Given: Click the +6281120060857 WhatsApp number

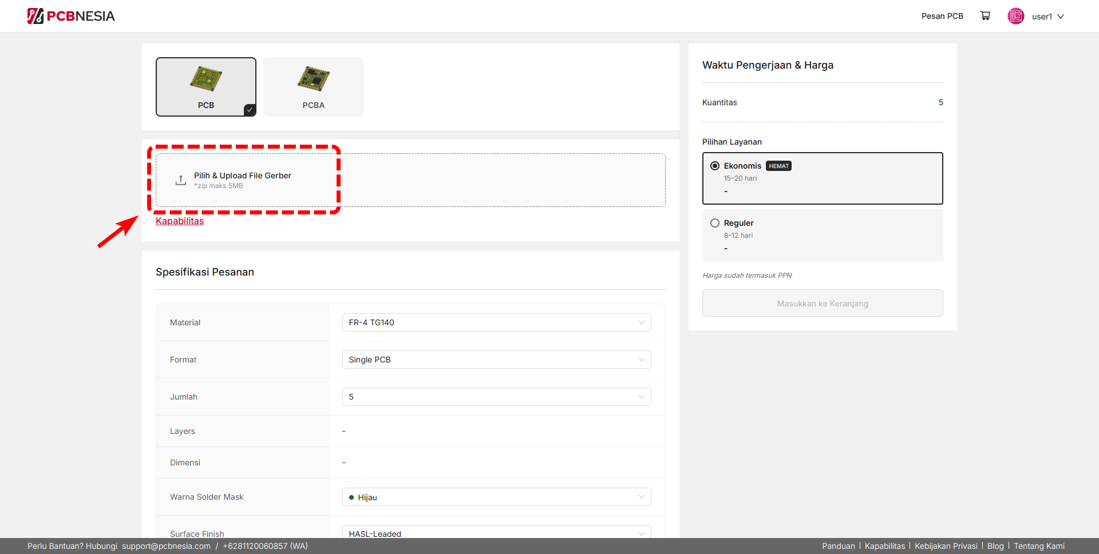Looking at the screenshot, I should [265, 546].
